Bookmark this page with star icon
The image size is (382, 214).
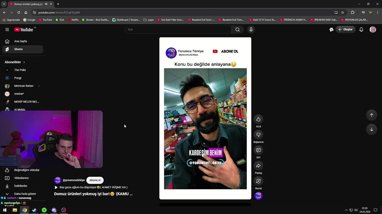click(x=343, y=12)
